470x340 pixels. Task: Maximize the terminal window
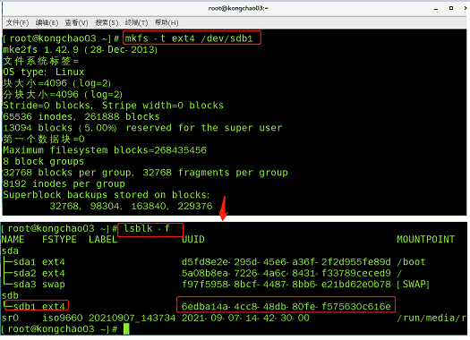(451, 8)
